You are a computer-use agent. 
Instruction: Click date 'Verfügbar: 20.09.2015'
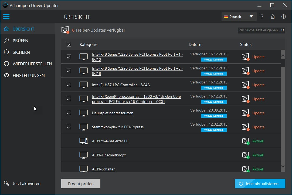click(x=209, y=110)
